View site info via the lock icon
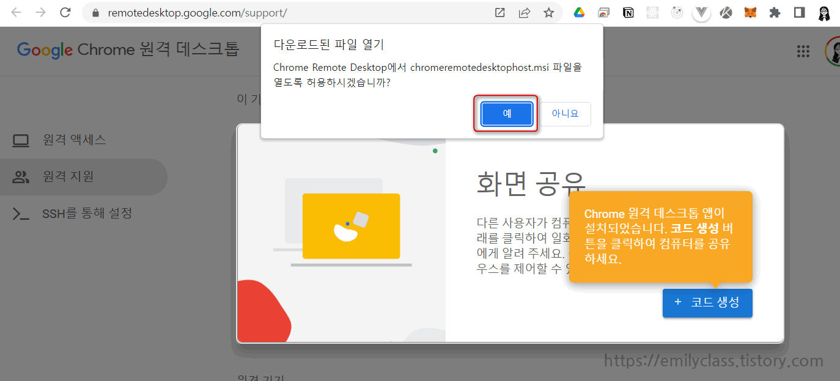Screen dimensions: 840x381 [x=95, y=13]
